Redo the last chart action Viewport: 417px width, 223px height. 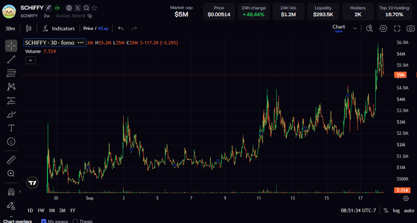[134, 28]
